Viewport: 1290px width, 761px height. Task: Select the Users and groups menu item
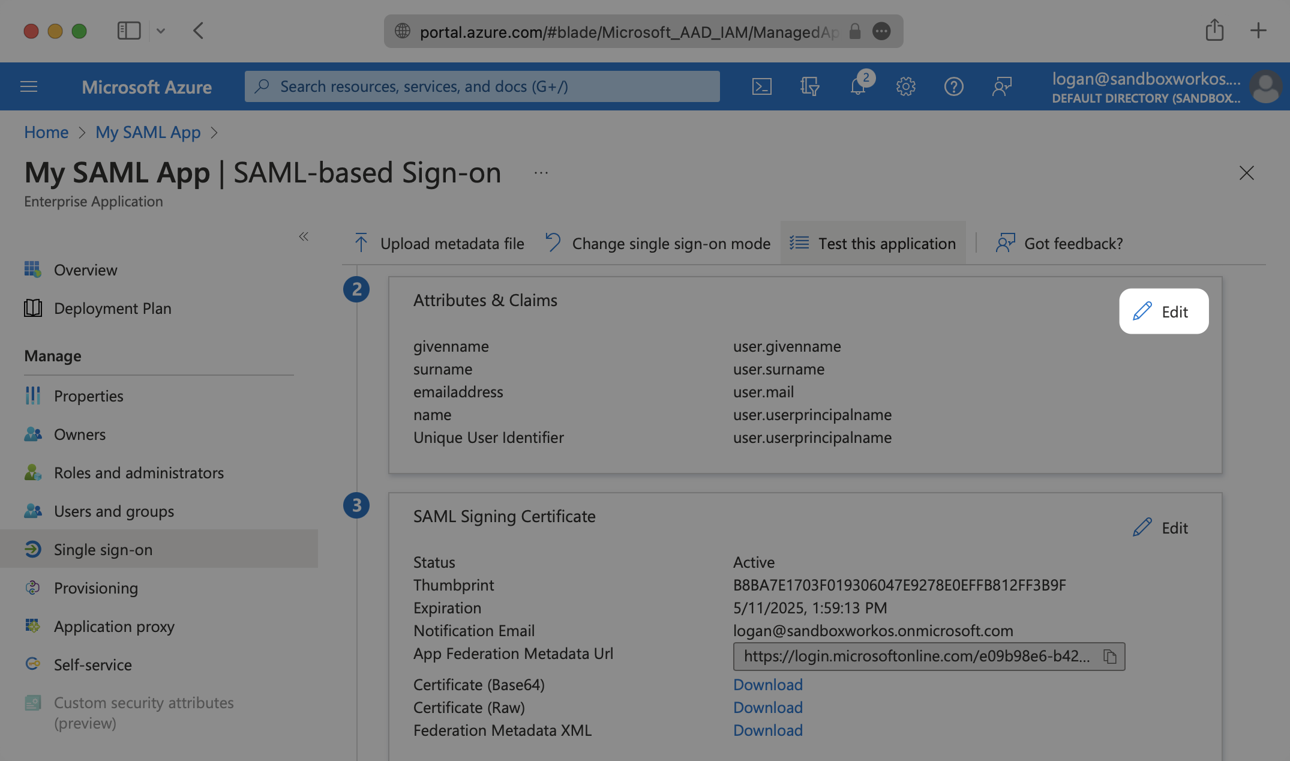(x=114, y=510)
